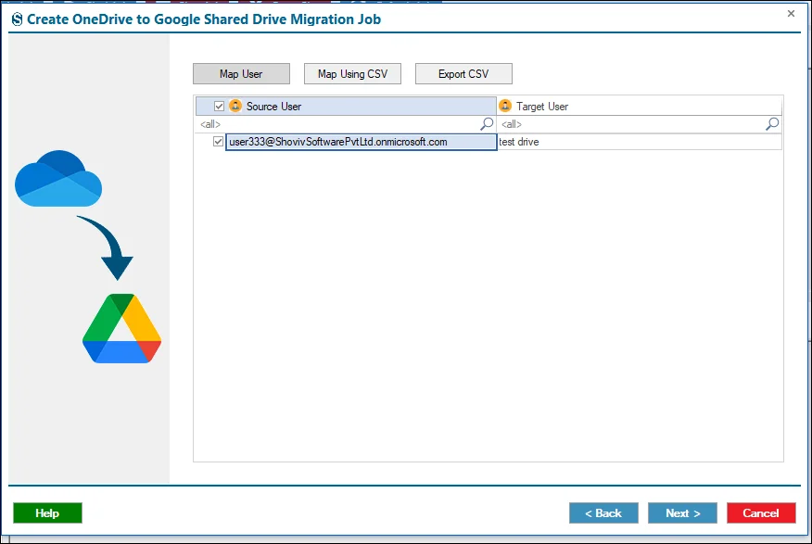Viewport: 812px width, 544px height.
Task: Open the green Help button
Action: pyautogui.click(x=47, y=512)
